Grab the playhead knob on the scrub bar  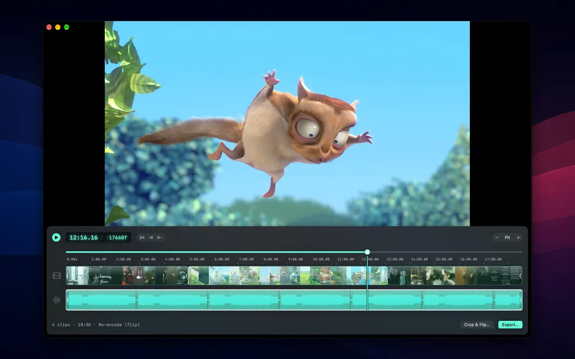[x=367, y=252]
